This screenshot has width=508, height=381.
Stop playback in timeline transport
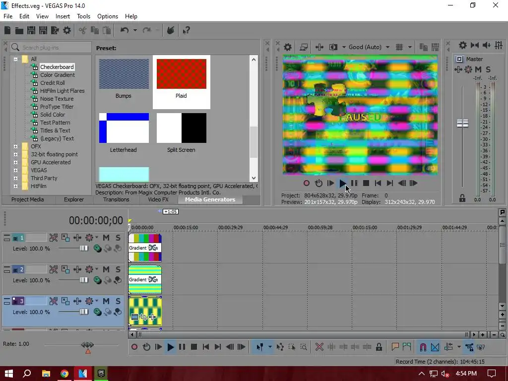(194, 347)
